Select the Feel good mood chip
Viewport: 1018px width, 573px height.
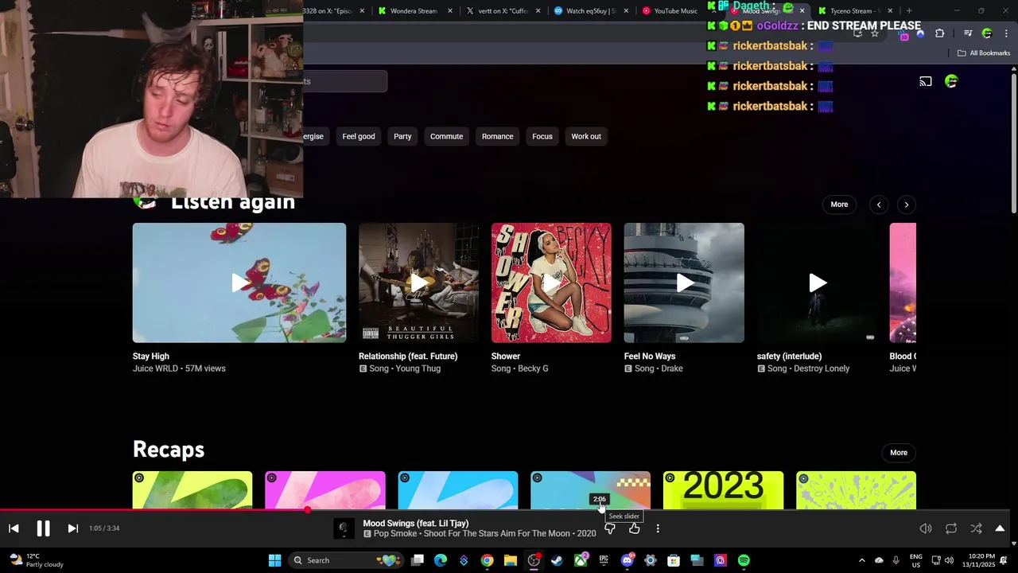(359, 136)
